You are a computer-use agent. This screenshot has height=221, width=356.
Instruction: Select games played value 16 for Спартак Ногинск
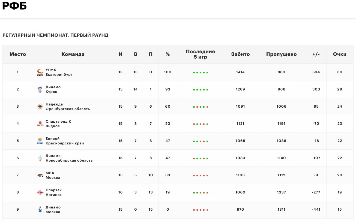(121, 192)
